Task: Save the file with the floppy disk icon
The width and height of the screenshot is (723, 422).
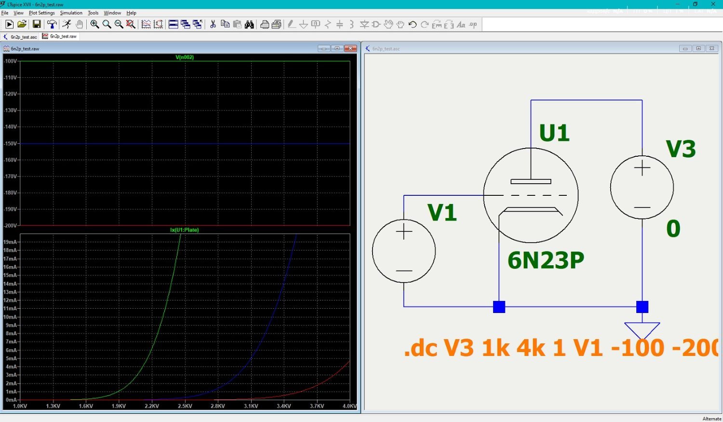Action: point(37,24)
